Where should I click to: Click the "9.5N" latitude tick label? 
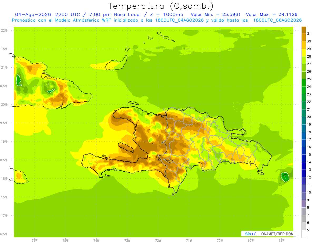click(x=4, y=123)
